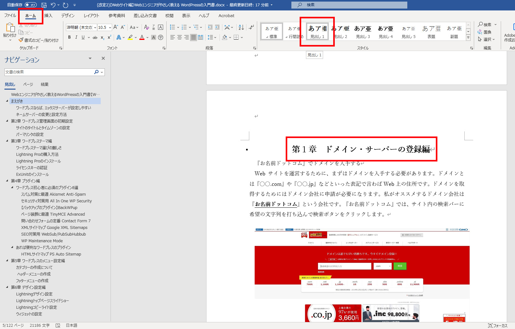Click the multilevel list icon

click(196, 27)
